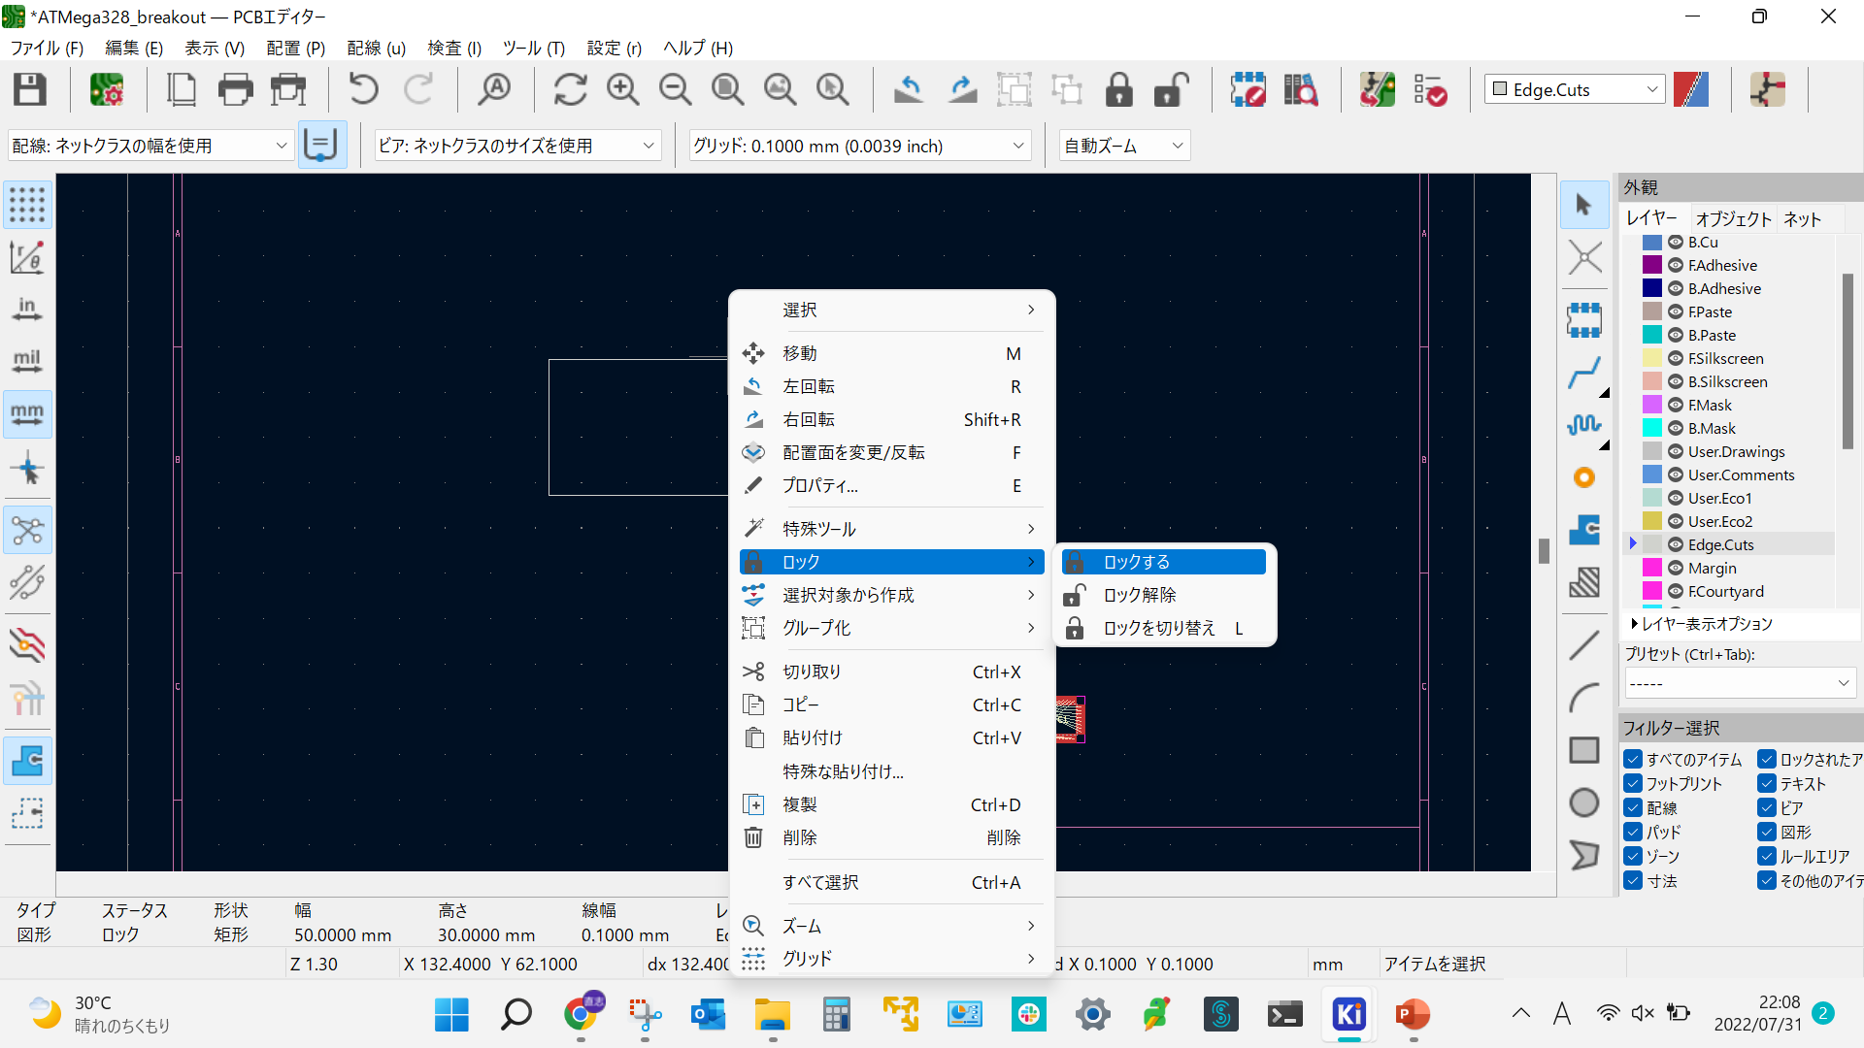Open Windows Start menu
This screenshot has height=1048, width=1864.
(x=451, y=1014)
